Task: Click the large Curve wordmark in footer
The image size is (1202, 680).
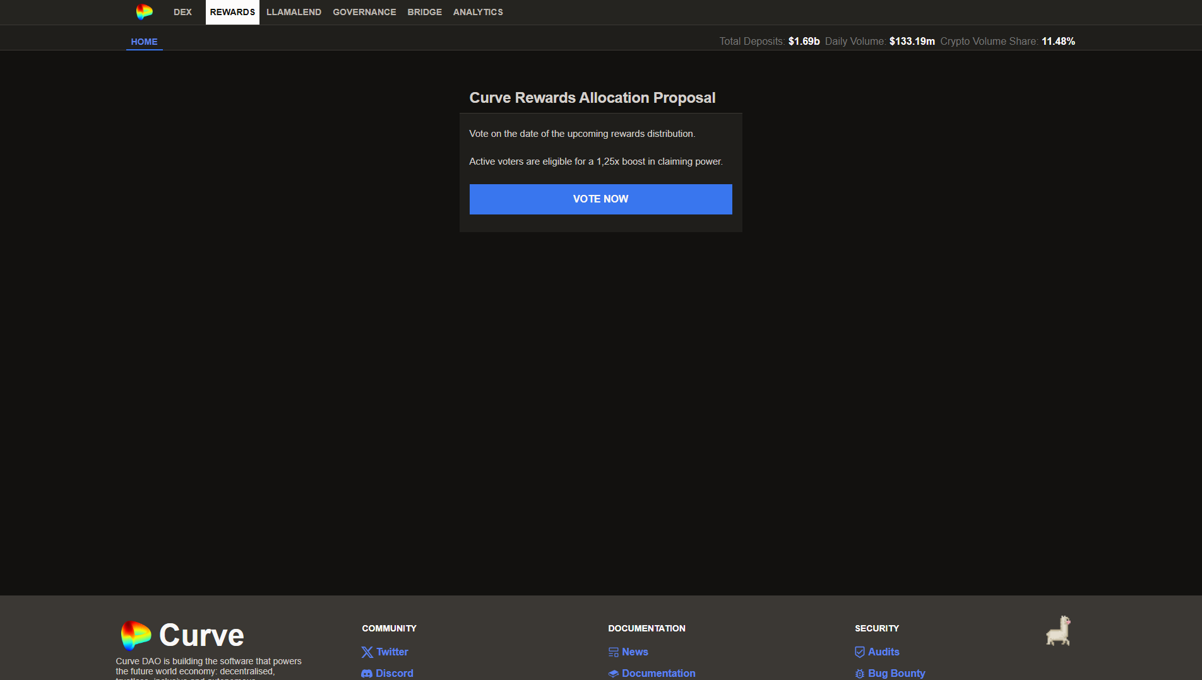Action: coord(201,635)
